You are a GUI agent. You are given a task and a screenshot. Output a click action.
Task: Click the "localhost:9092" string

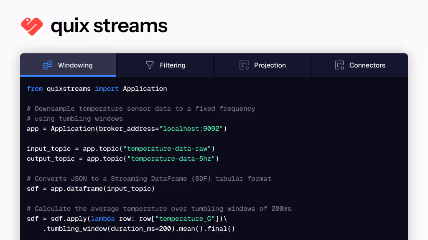click(x=191, y=129)
